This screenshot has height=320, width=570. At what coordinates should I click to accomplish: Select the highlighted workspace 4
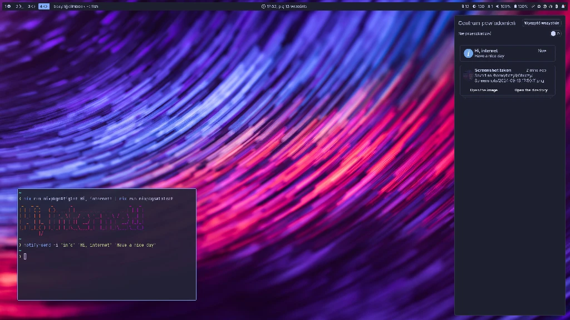click(43, 6)
